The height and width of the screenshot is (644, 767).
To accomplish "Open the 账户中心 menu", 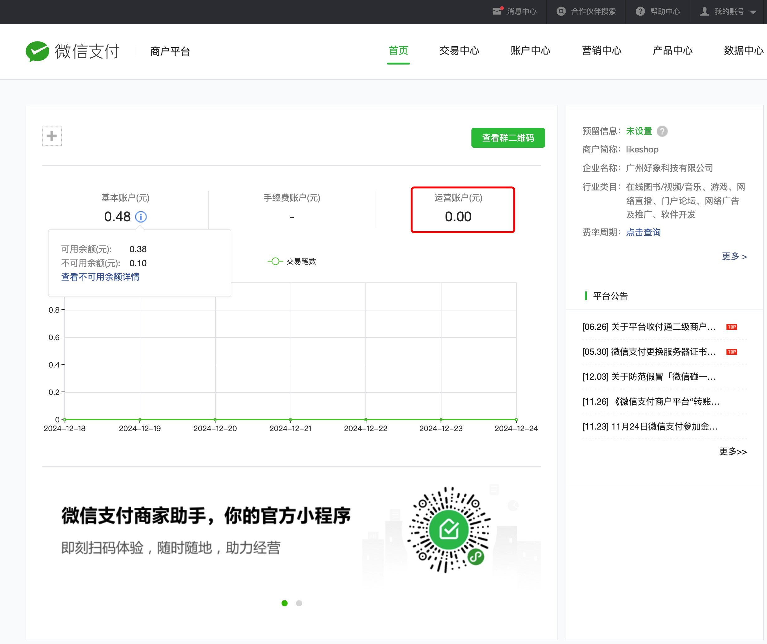I will (530, 50).
